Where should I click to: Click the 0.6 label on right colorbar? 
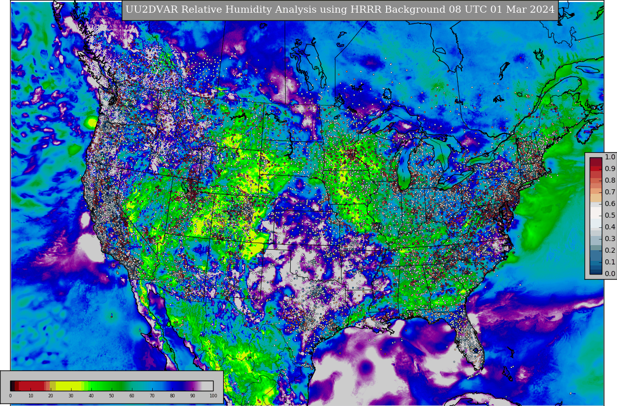coord(610,204)
